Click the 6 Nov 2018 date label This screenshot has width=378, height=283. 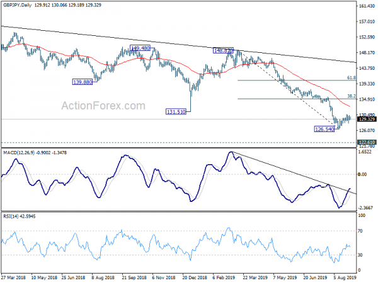coord(164,277)
